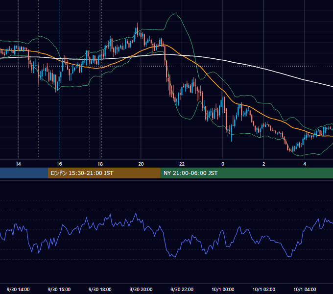The height and width of the screenshot is (294, 333).
Task: Click the 16 hour axis label
Action: (x=59, y=164)
